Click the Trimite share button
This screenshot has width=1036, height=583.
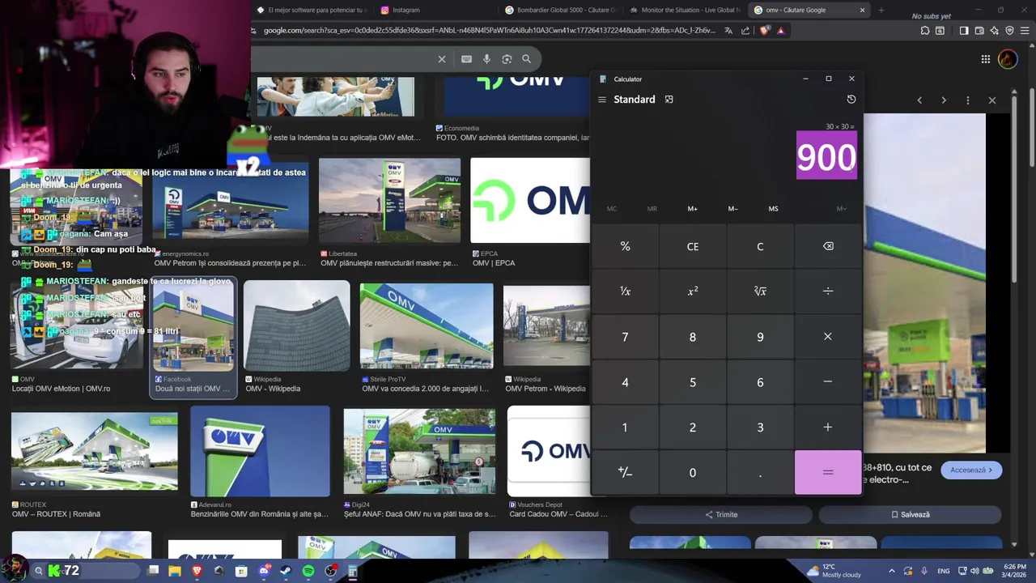point(721,514)
